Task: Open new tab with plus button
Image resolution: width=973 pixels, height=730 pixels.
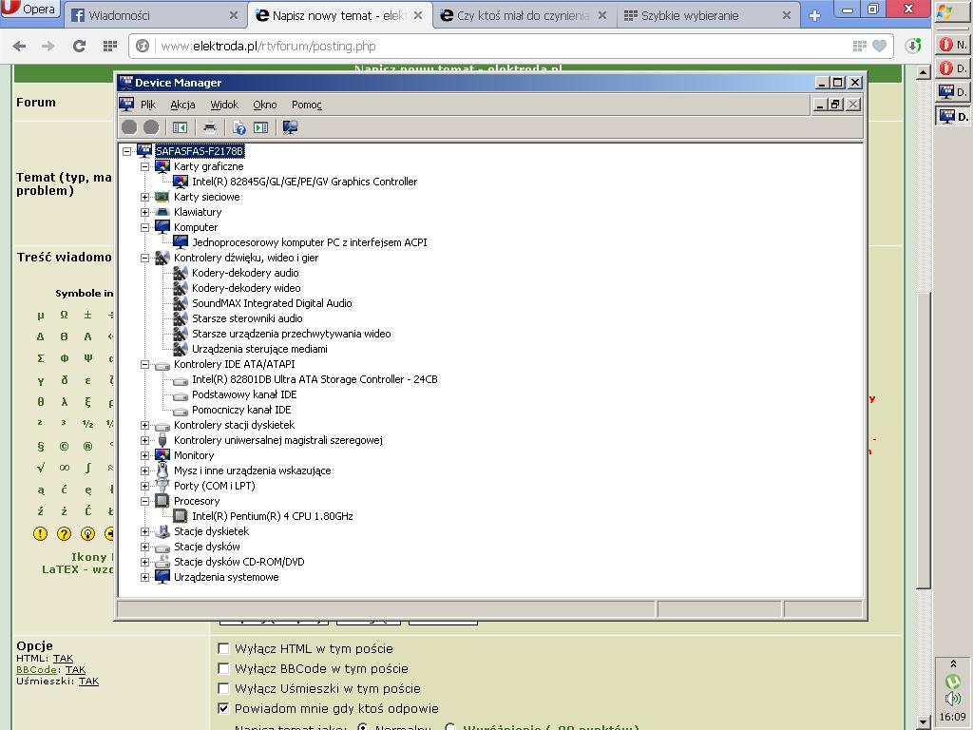Action: tap(814, 15)
